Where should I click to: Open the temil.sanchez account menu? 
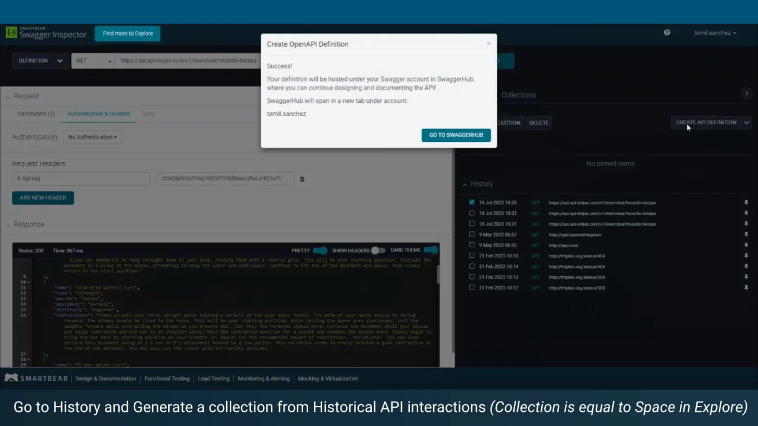(715, 33)
